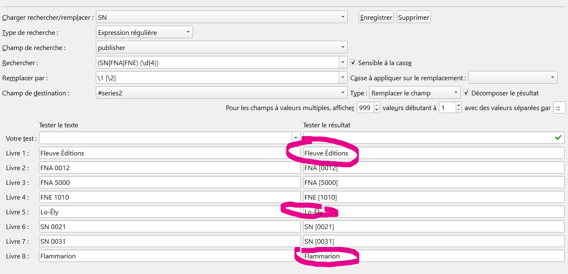Click the Supprimer button

point(414,17)
